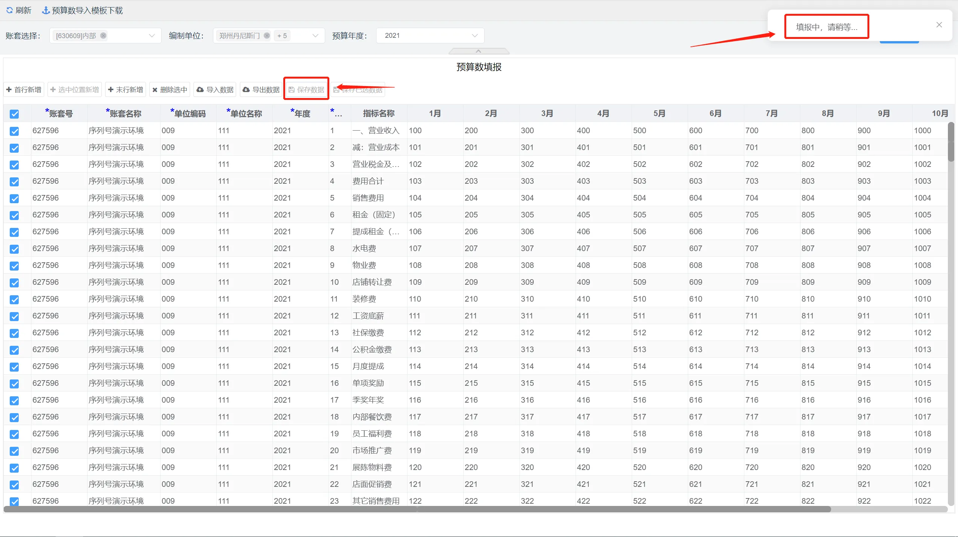Click the disk icon of 保存数据
This screenshot has width=958, height=537.
292,90
